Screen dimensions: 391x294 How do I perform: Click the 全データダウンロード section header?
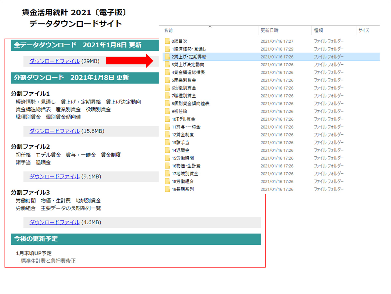coord(85,45)
